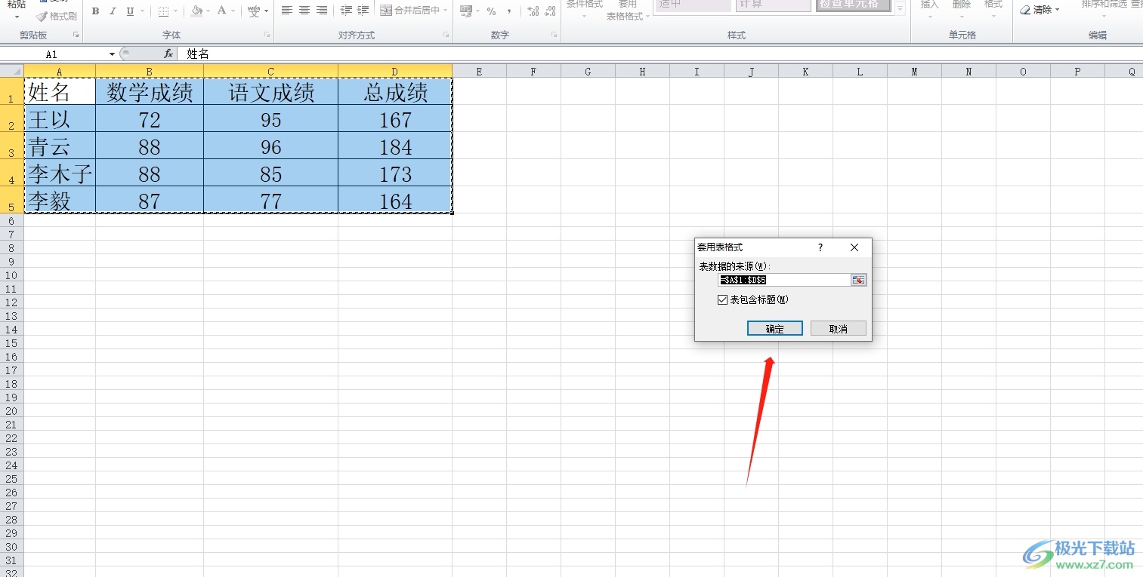Open underline style dropdown arrow
This screenshot has height=577, width=1143.
(x=143, y=11)
